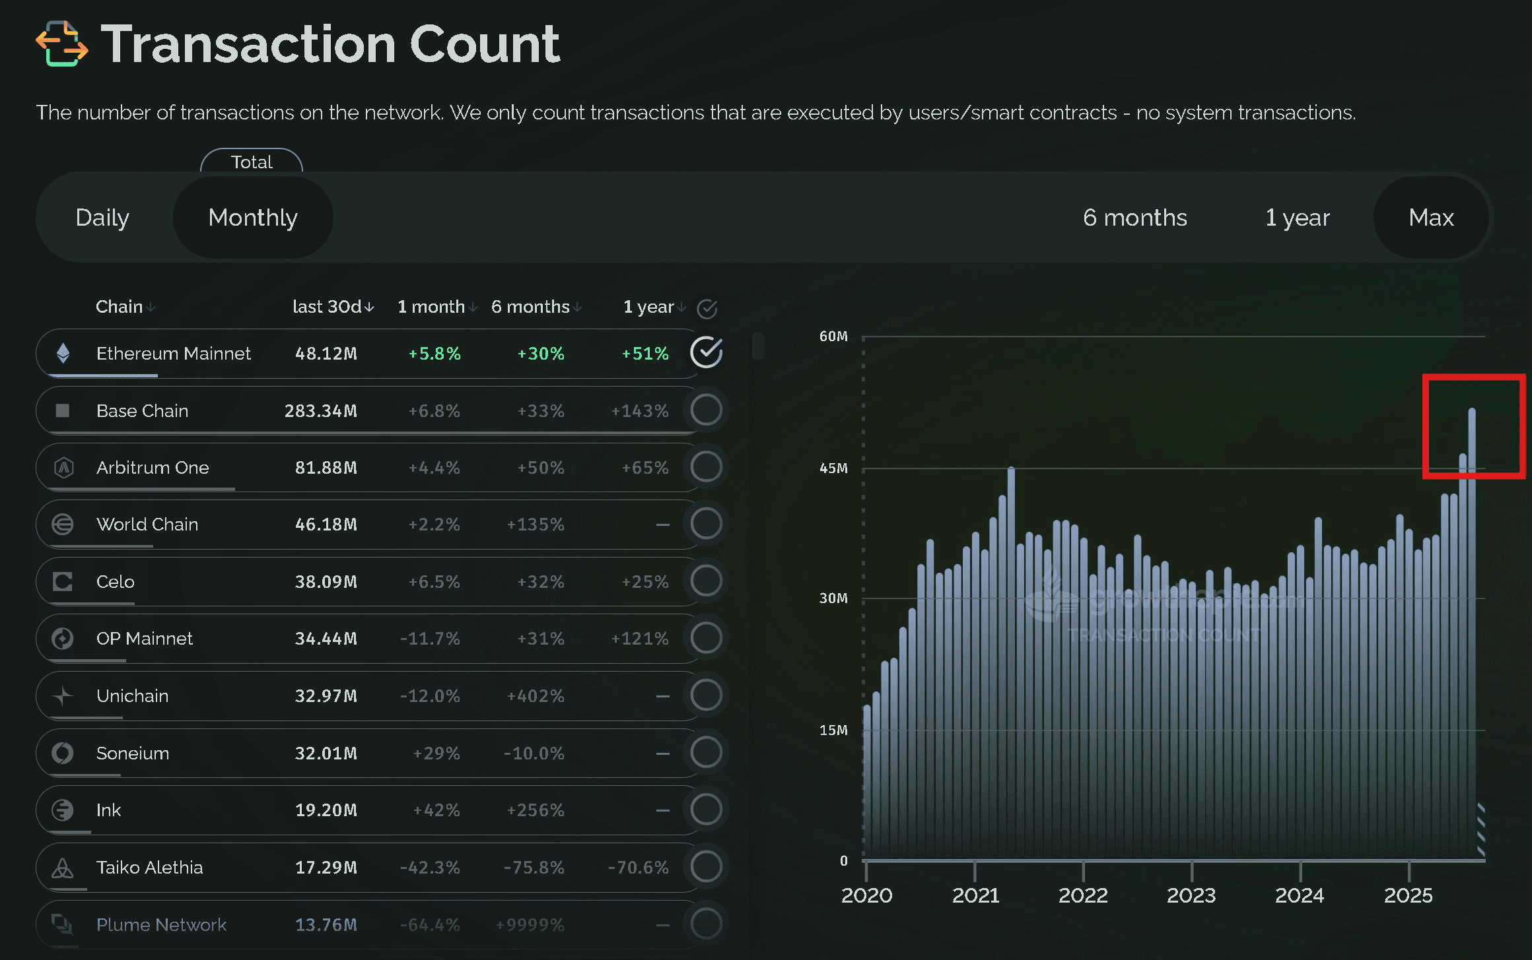Open the Base Chain row name
This screenshot has width=1532, height=960.
pyautogui.click(x=142, y=411)
